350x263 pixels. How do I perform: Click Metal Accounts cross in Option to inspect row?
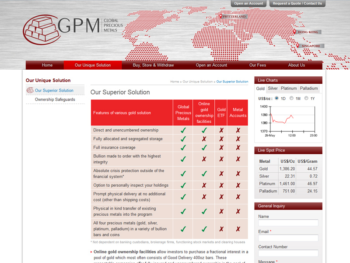pyautogui.click(x=238, y=185)
